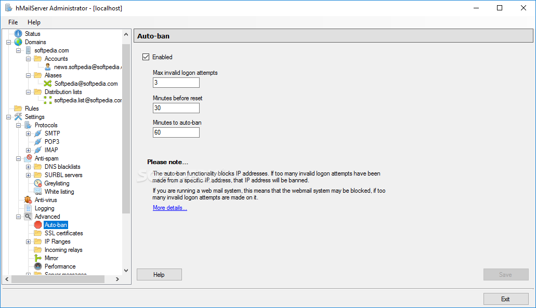536x308 pixels.
Task: Maximize the hMailServer Administrator window
Action: [500, 8]
